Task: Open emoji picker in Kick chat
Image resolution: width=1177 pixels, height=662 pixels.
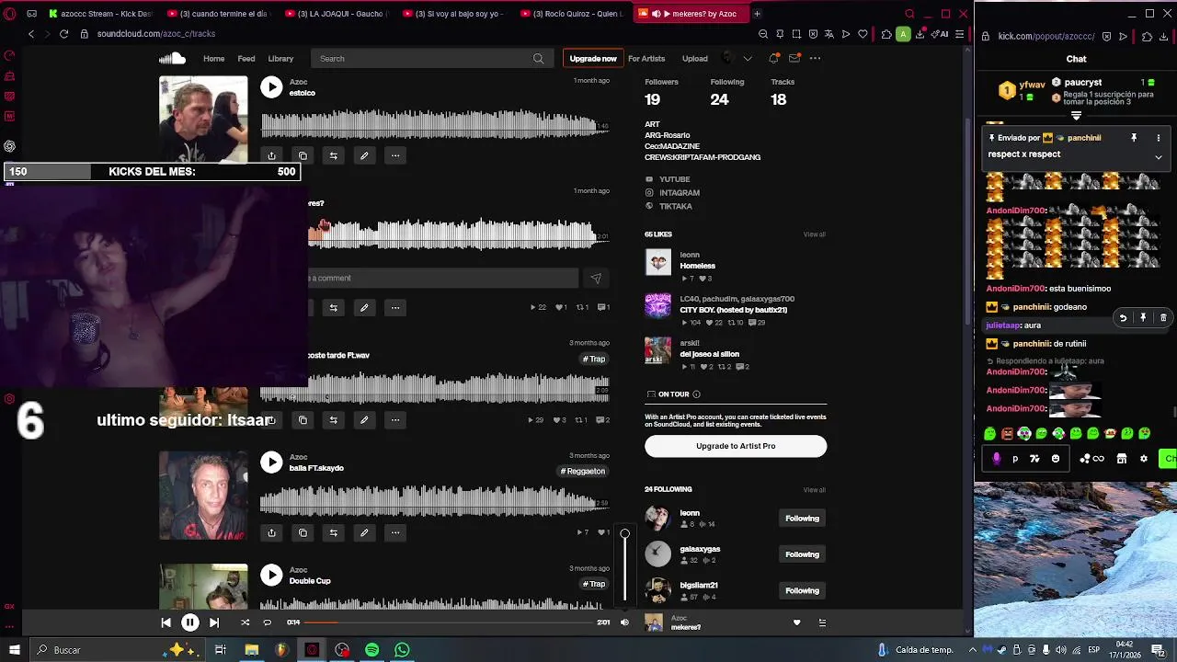Action: coord(1056,459)
